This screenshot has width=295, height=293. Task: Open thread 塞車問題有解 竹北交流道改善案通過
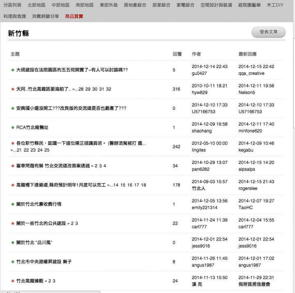(x=53, y=166)
